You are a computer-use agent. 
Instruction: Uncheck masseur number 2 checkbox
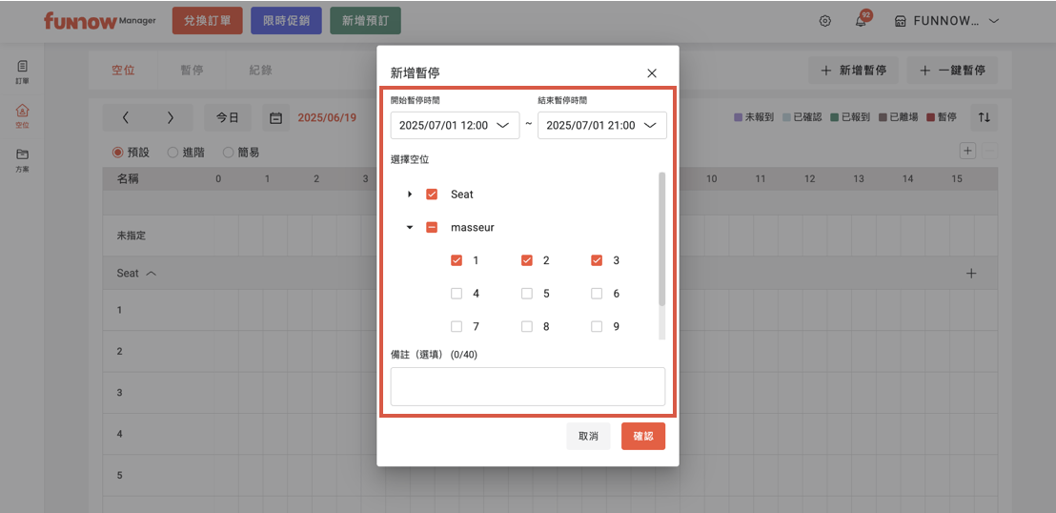tap(527, 260)
